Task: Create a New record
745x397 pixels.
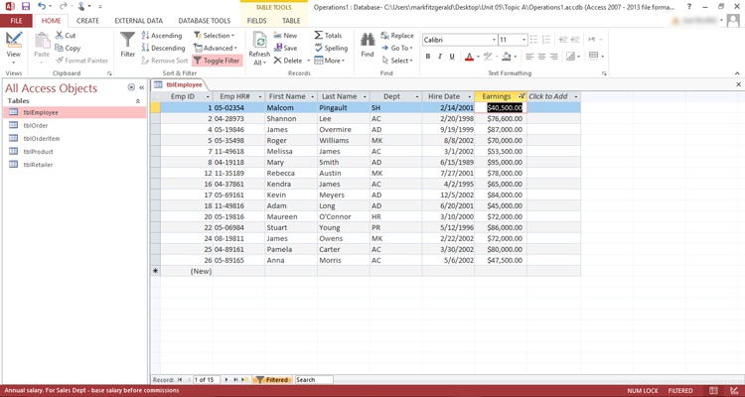Action: [285, 36]
